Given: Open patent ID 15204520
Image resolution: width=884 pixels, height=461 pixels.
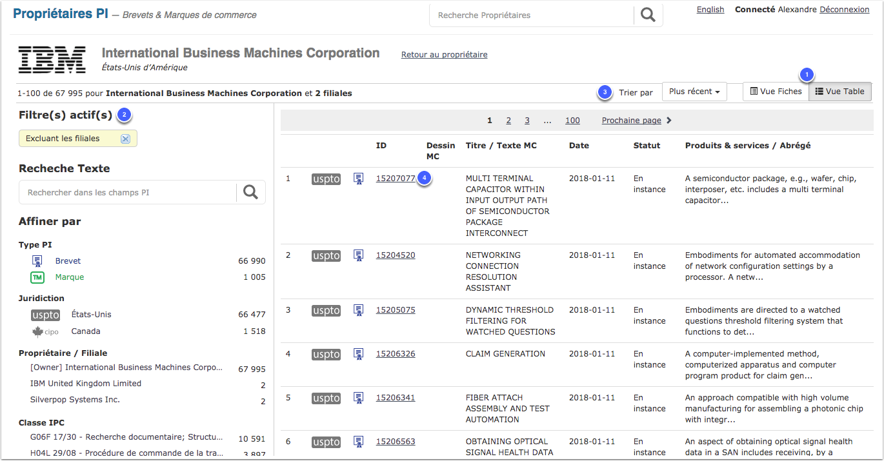Looking at the screenshot, I should coord(396,255).
